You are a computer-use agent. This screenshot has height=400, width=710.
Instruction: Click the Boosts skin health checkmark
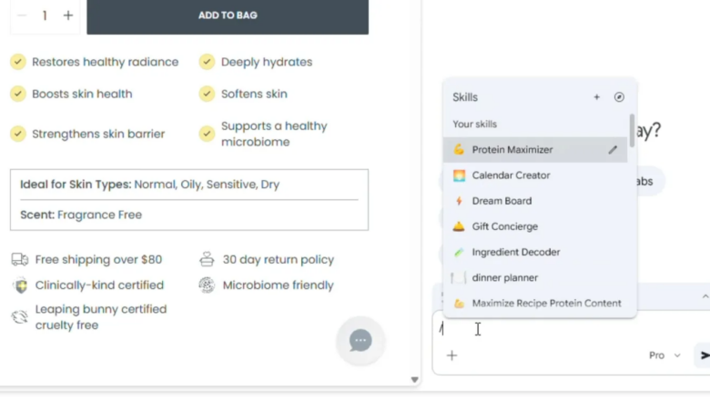click(18, 94)
